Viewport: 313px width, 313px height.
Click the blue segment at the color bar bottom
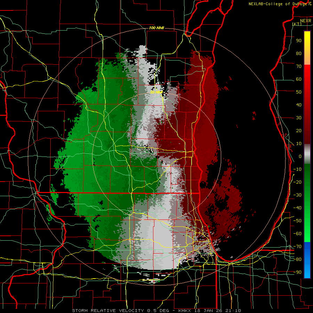pos(307,260)
